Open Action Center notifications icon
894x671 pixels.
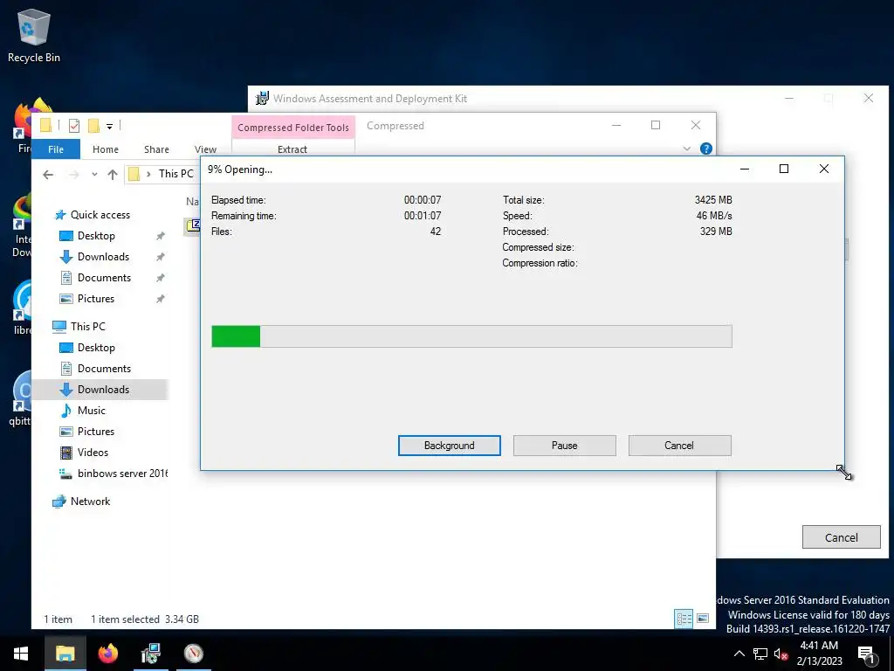[866, 654]
